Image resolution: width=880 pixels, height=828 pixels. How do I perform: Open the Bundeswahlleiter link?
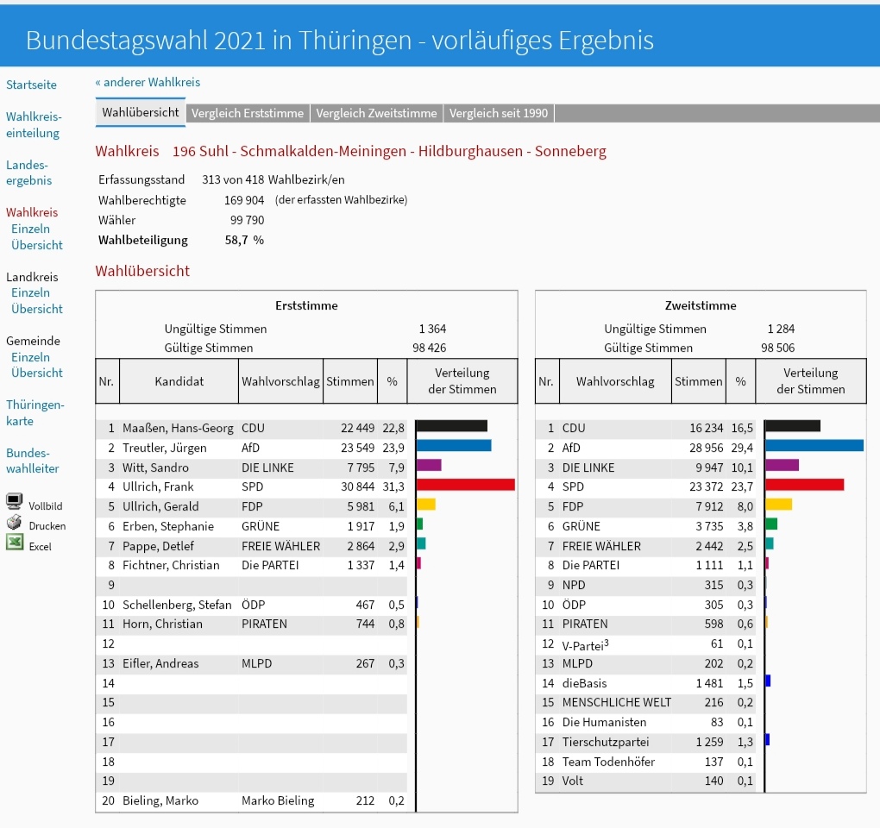click(33, 461)
